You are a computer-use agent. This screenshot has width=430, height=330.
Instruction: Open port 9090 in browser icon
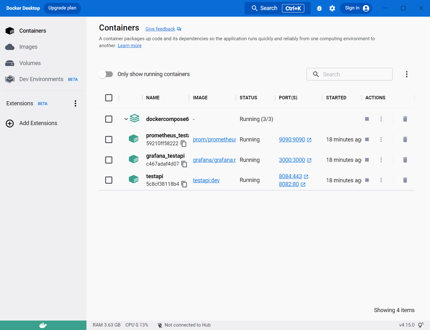[309, 140]
